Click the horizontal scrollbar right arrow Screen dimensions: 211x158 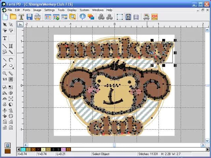point(203,145)
